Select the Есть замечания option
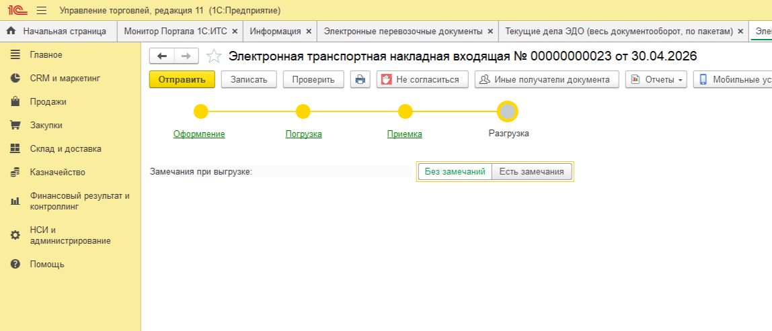The image size is (772, 331). 531,172
